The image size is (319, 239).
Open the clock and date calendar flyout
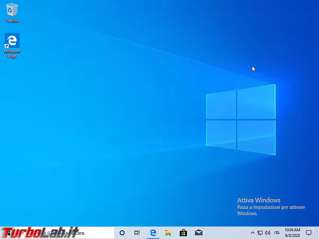(x=292, y=233)
